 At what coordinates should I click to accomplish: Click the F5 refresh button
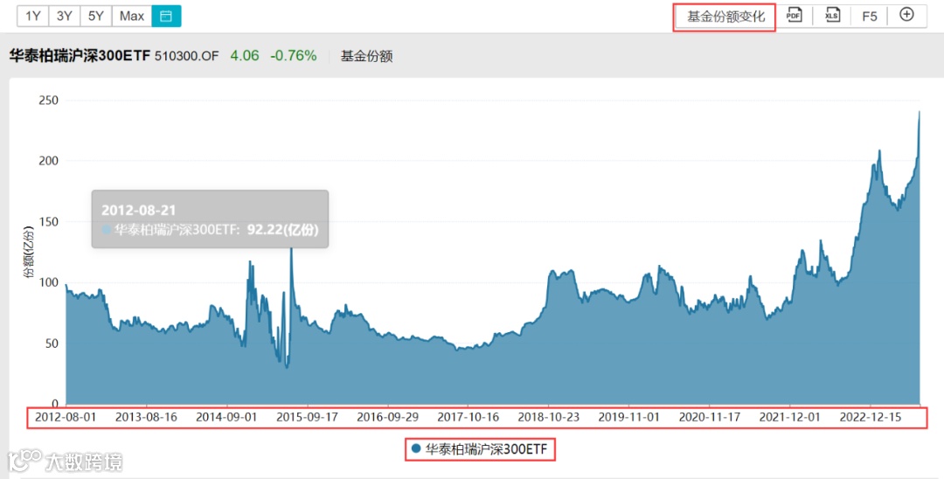pos(870,17)
